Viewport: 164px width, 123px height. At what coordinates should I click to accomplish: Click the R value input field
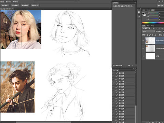(161, 13)
